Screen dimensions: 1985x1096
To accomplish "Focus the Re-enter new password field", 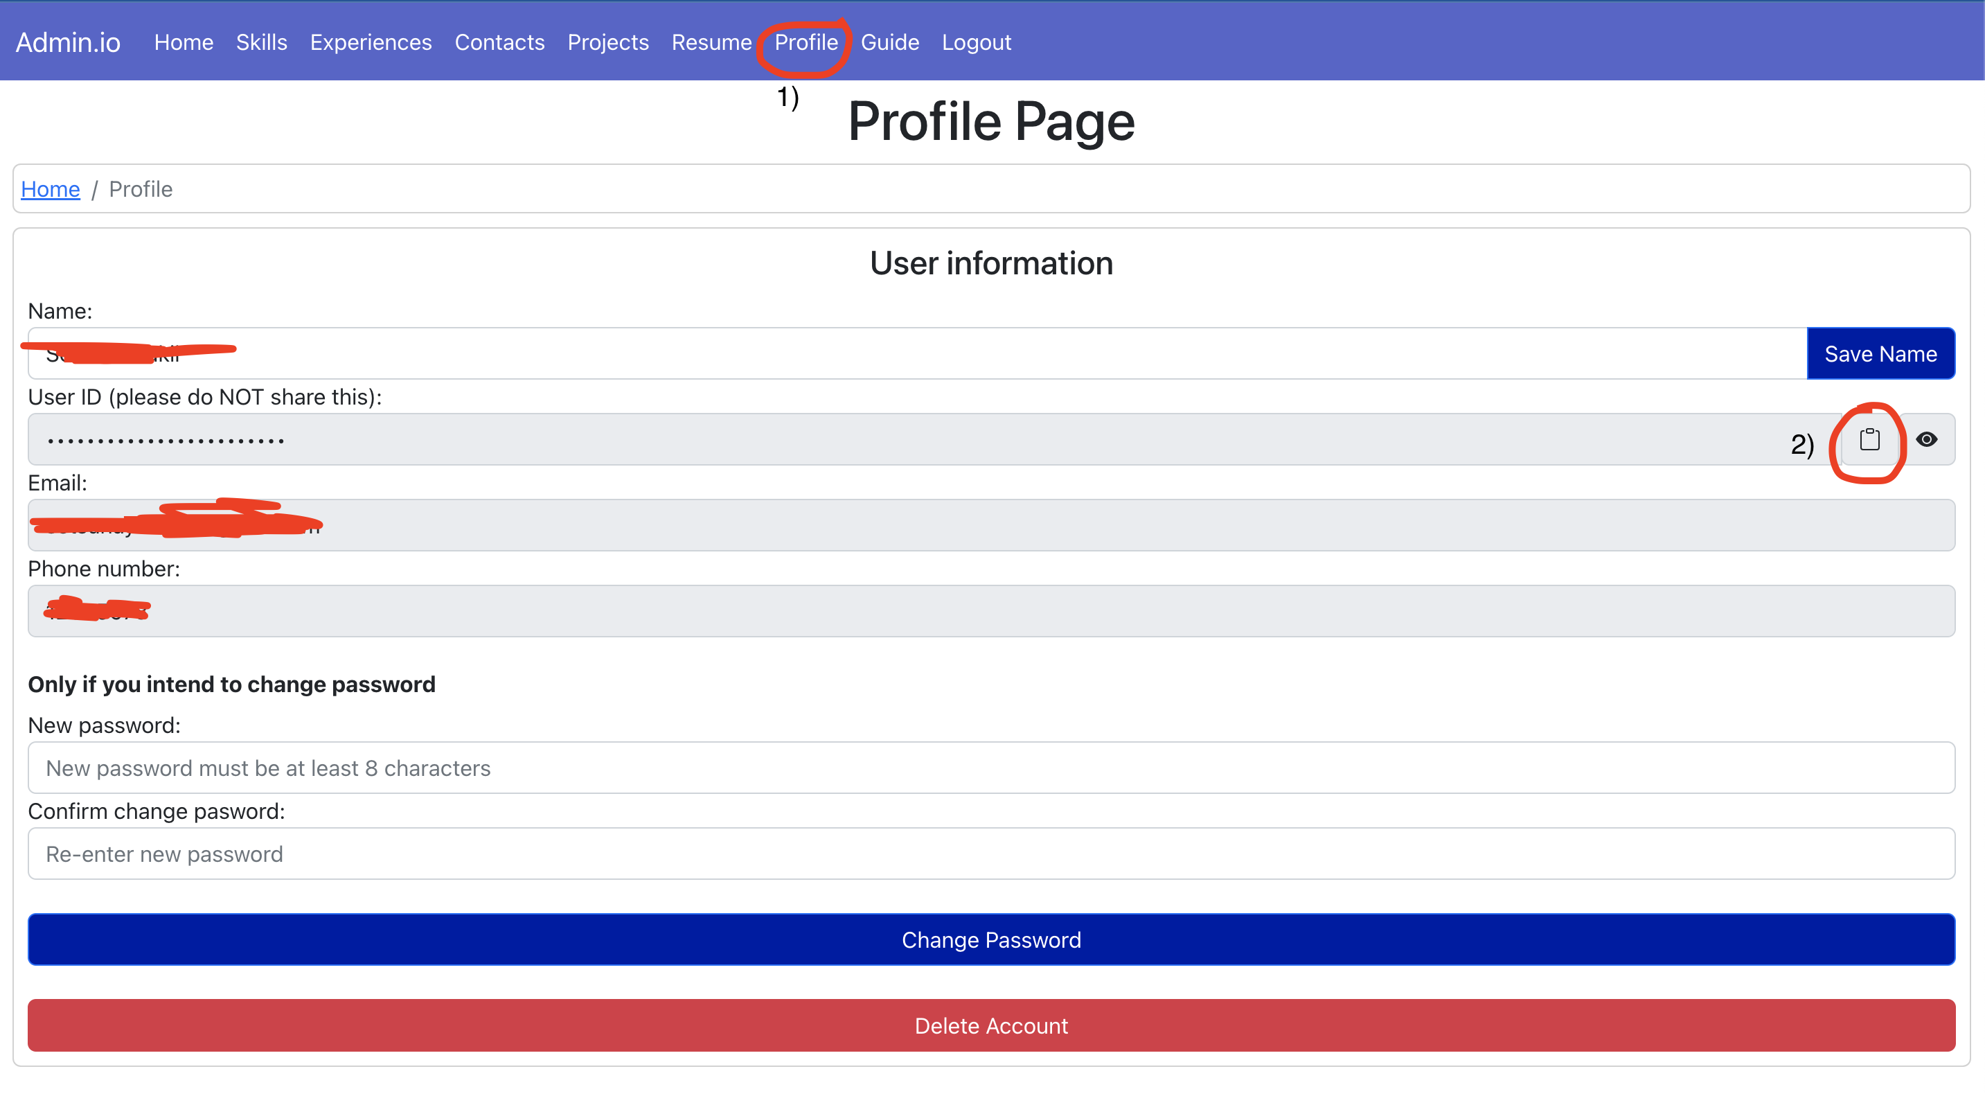I will coord(991,854).
